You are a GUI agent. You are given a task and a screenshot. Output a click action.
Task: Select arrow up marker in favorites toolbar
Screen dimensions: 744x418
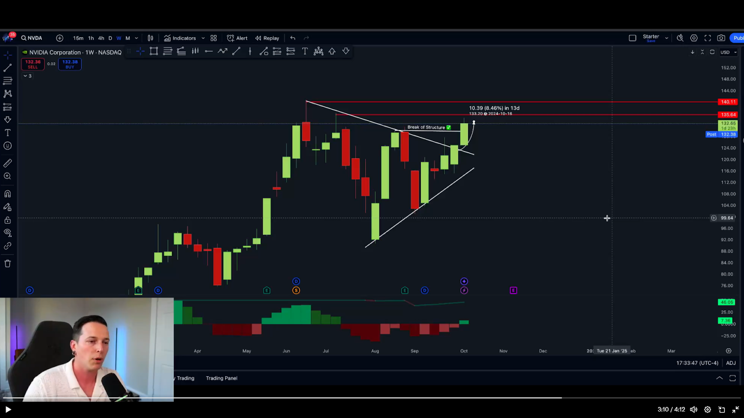[332, 52]
